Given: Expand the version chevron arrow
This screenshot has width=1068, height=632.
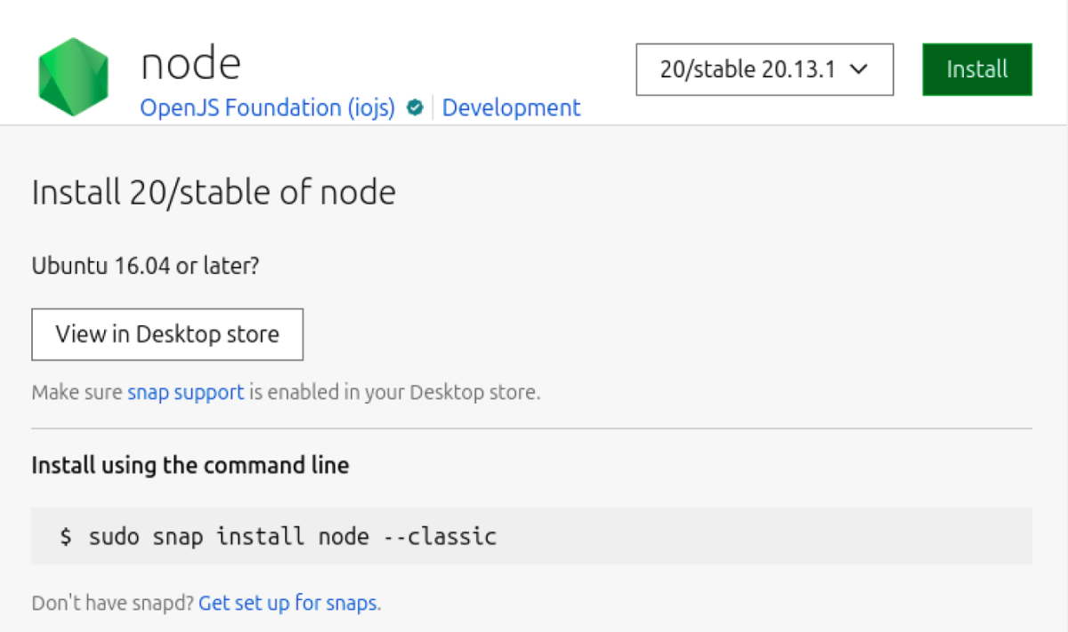Looking at the screenshot, I should coord(859,69).
